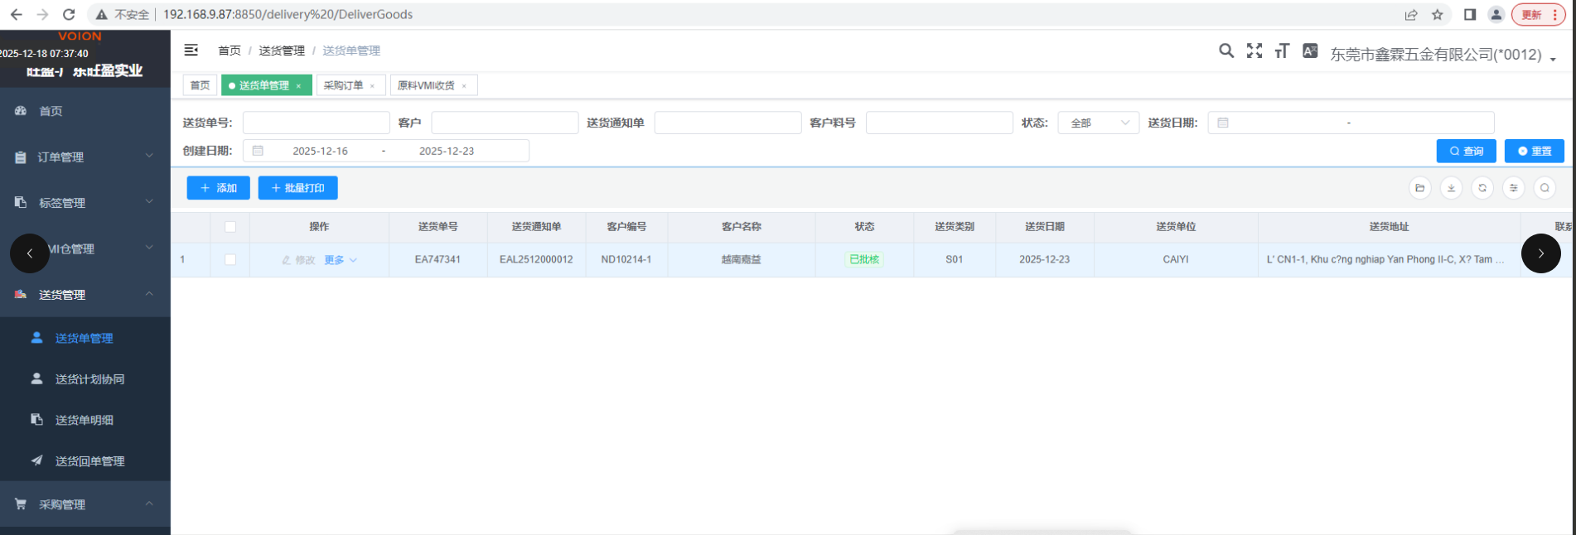Click the 送货日期 column header
Screen dimensions: 1576x535
point(1045,227)
